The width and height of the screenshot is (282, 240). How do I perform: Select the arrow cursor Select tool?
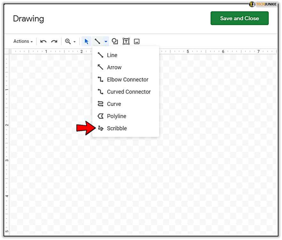point(86,41)
